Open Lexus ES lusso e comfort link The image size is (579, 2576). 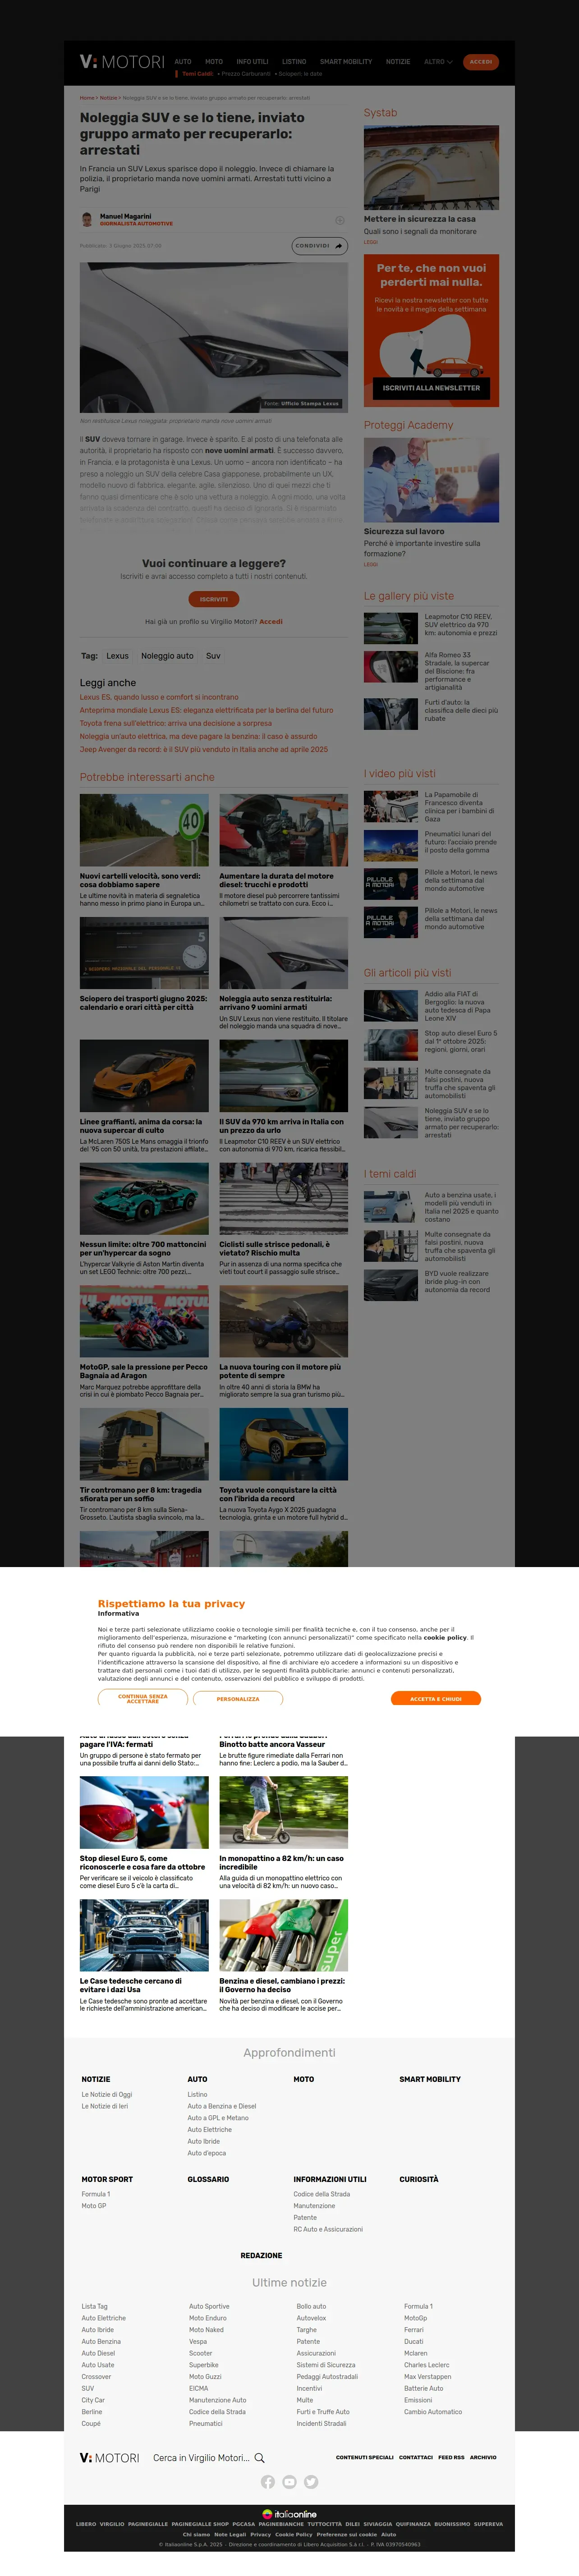159,697
